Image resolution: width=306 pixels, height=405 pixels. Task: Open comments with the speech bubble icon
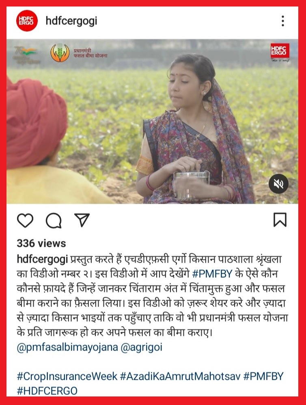tap(54, 221)
